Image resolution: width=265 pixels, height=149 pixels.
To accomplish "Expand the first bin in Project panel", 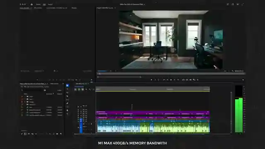I will [25, 96].
